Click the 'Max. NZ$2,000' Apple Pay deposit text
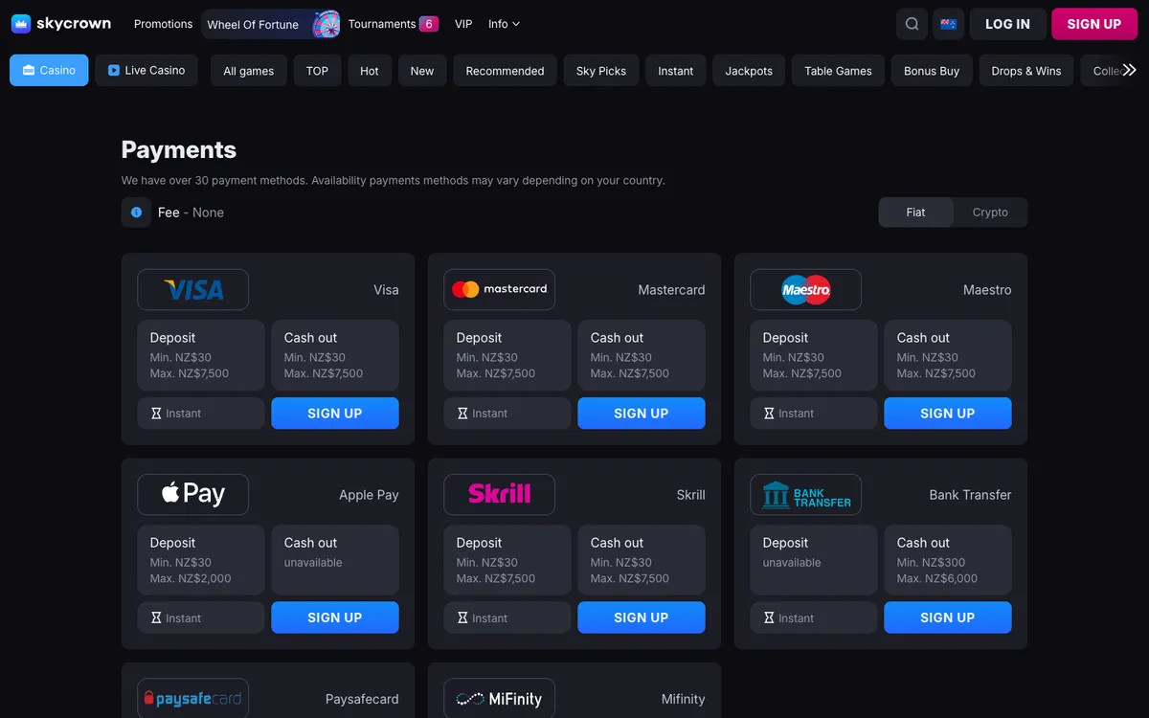 pos(191,578)
